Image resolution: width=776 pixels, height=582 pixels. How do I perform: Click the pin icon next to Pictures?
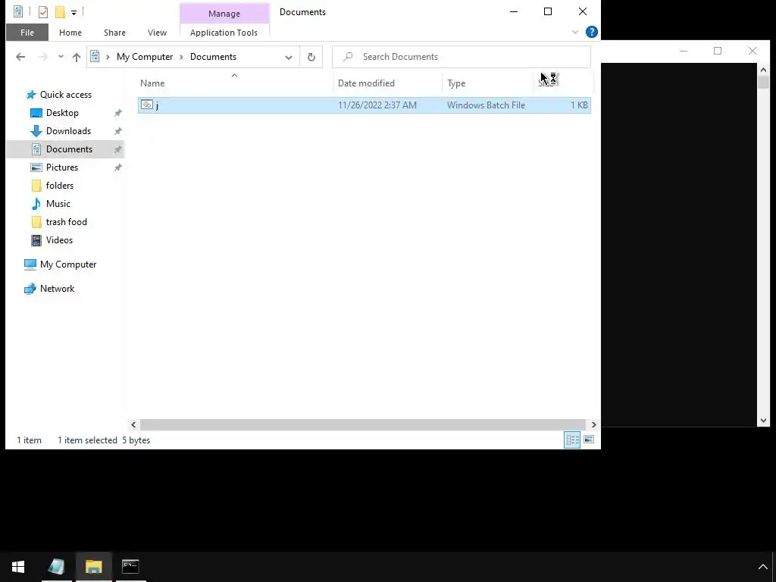click(x=117, y=167)
